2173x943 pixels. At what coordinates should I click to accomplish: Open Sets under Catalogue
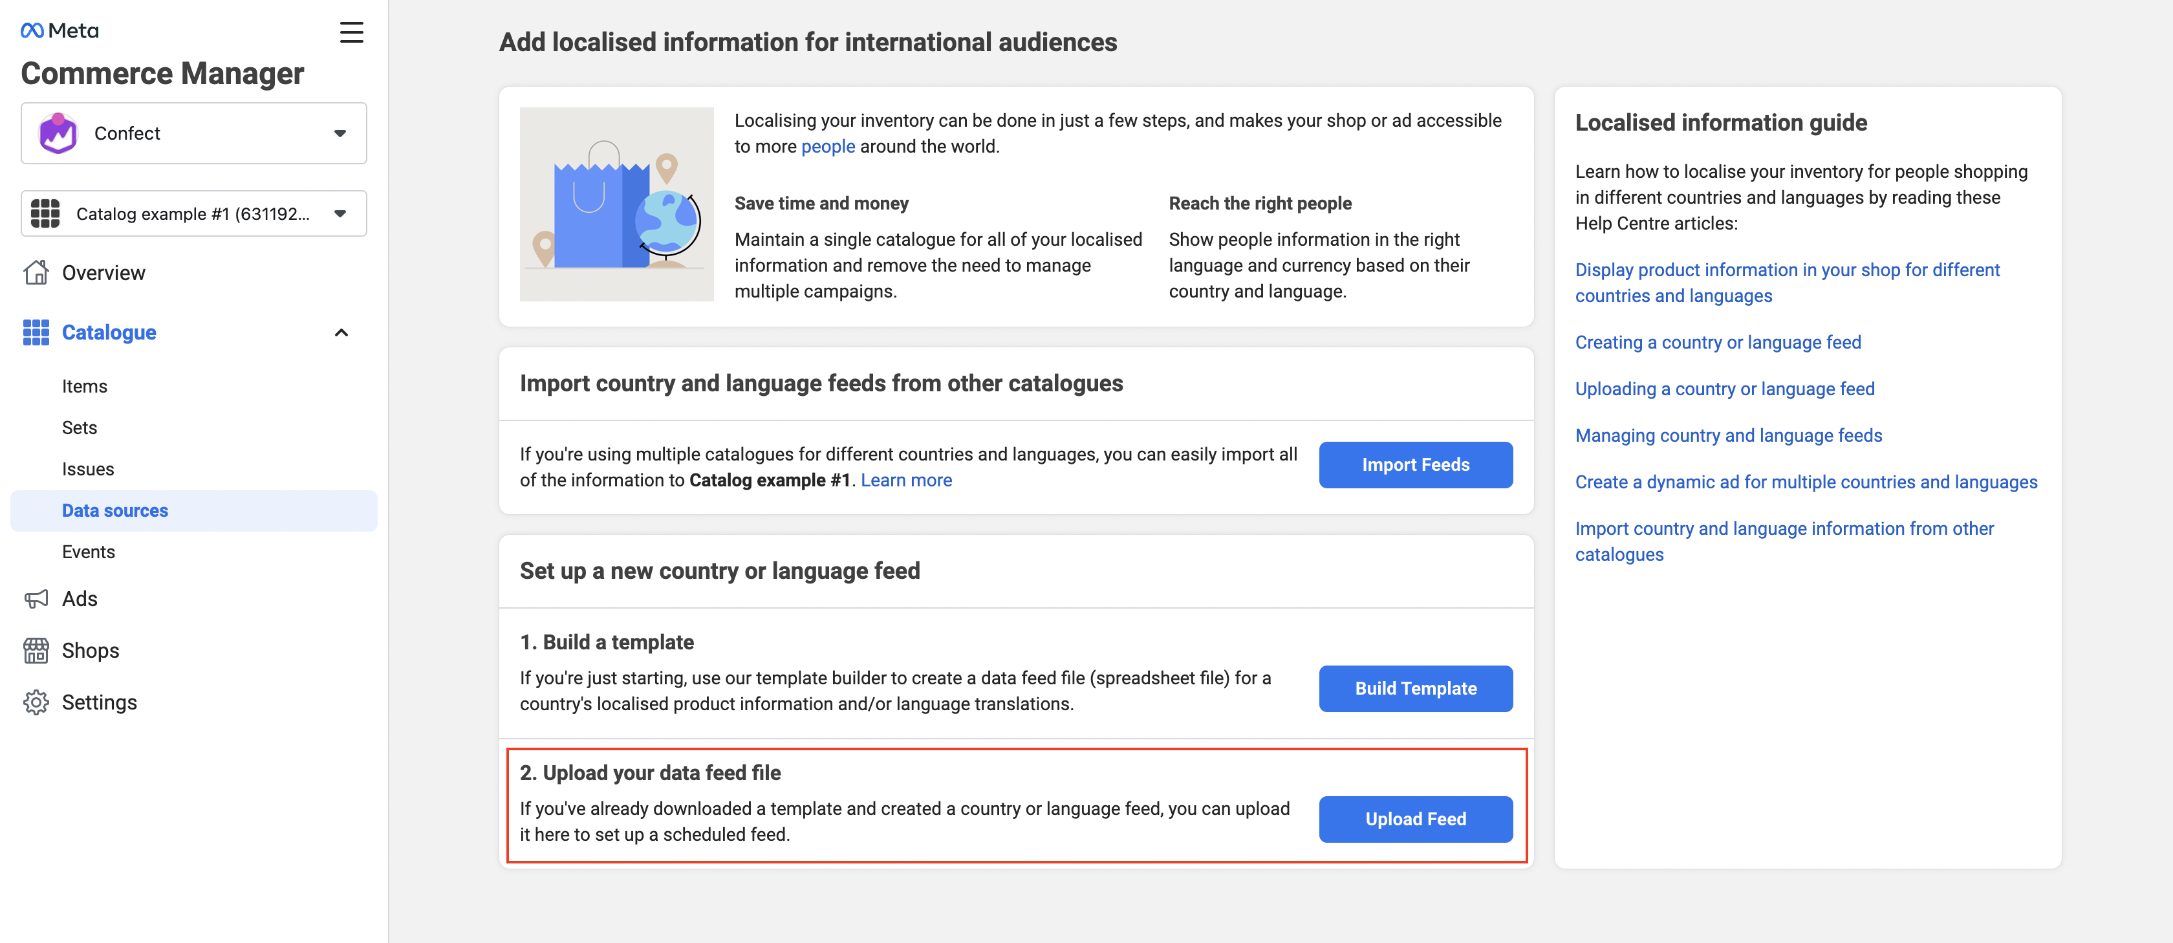point(80,428)
